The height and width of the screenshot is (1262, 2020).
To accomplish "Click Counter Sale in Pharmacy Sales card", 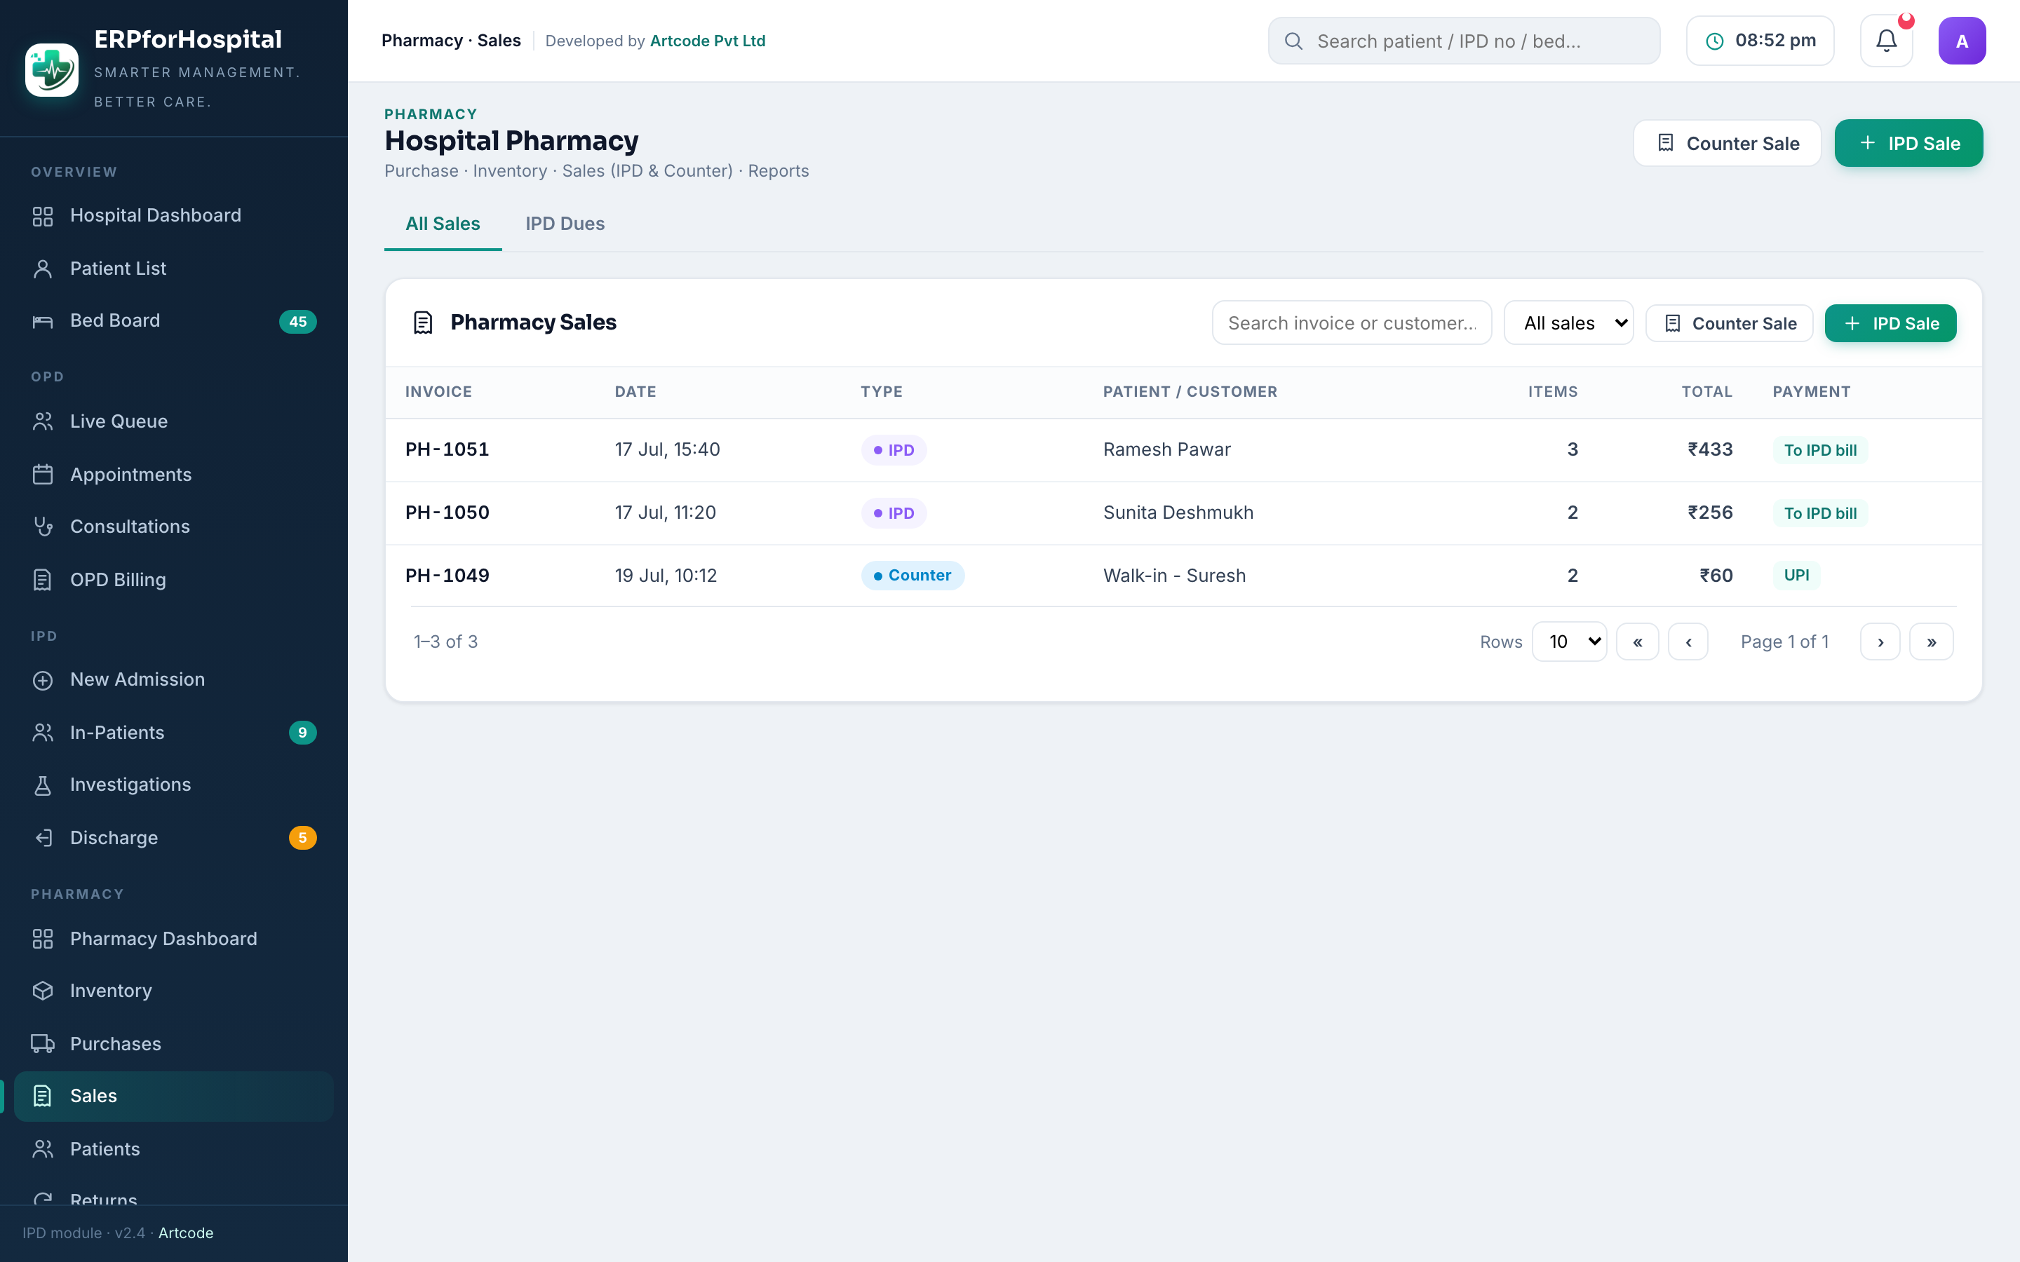I will [x=1729, y=324].
